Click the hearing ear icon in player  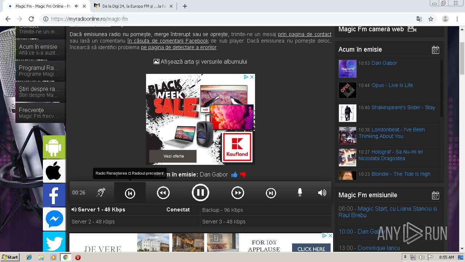[x=101, y=192]
